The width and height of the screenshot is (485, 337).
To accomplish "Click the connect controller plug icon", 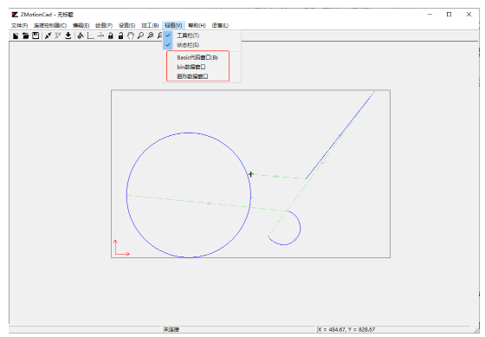I will click(x=48, y=36).
